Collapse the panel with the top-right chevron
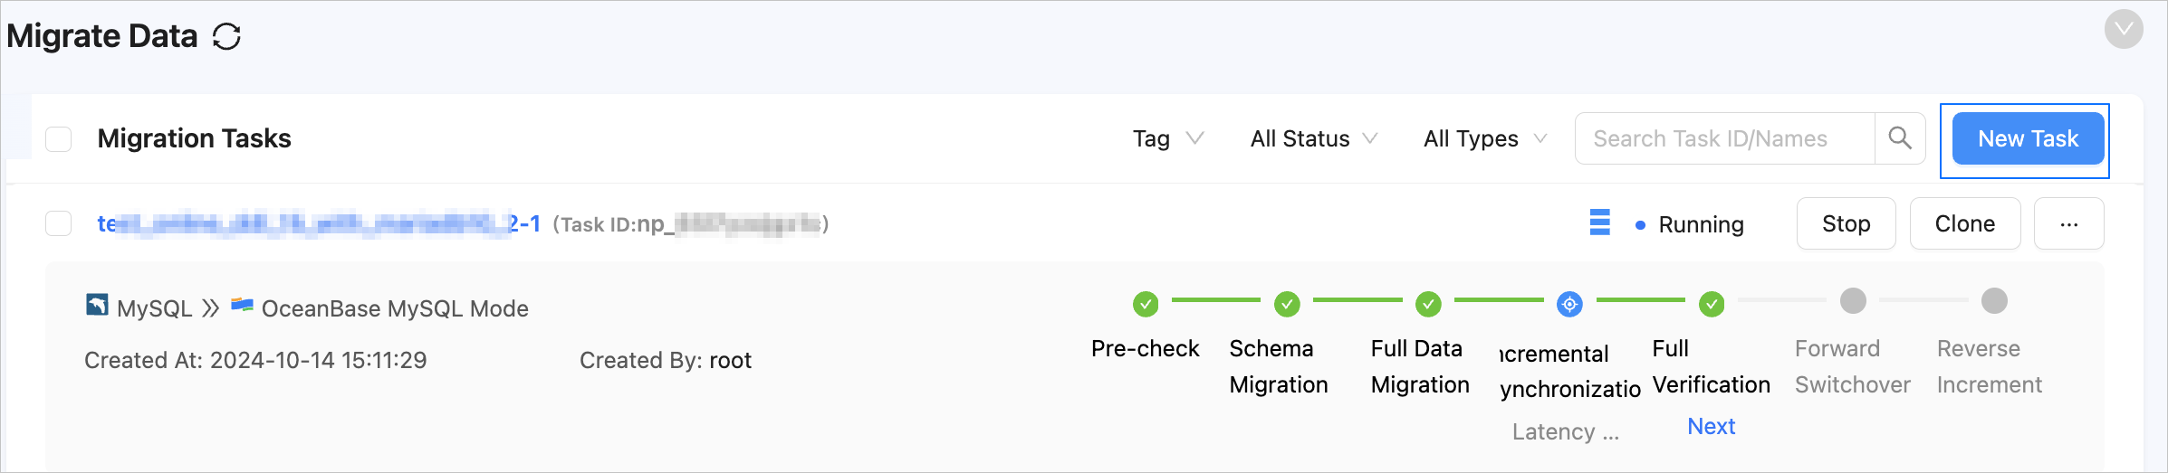 tap(2124, 29)
